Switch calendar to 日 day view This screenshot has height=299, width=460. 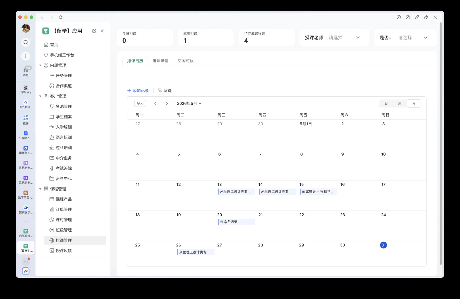[x=386, y=103]
